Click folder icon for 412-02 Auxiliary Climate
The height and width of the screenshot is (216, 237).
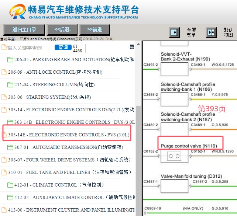click(x=10, y=197)
